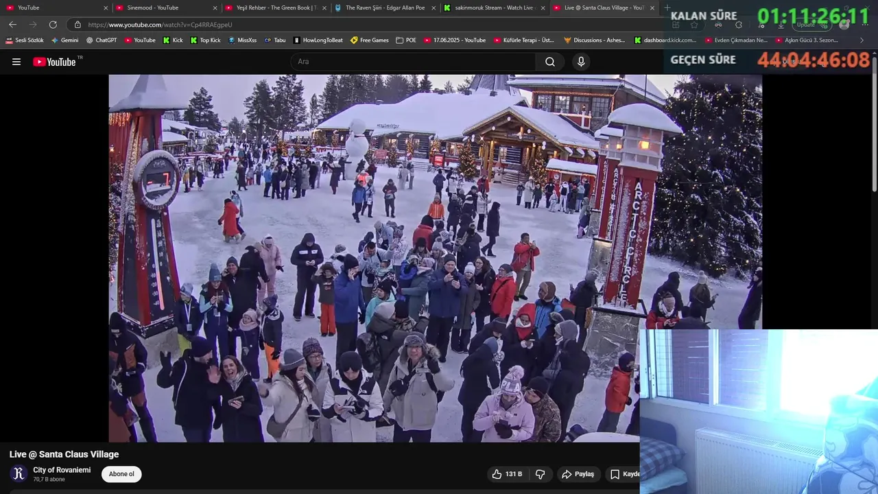Open the dashboard.kick.com bookmark
Screen dimensions: 878x494
665,40
